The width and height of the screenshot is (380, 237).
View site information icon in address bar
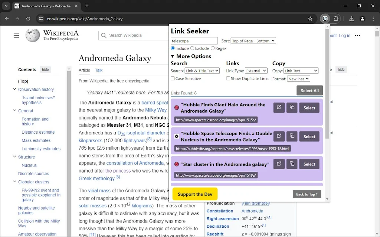[41, 19]
